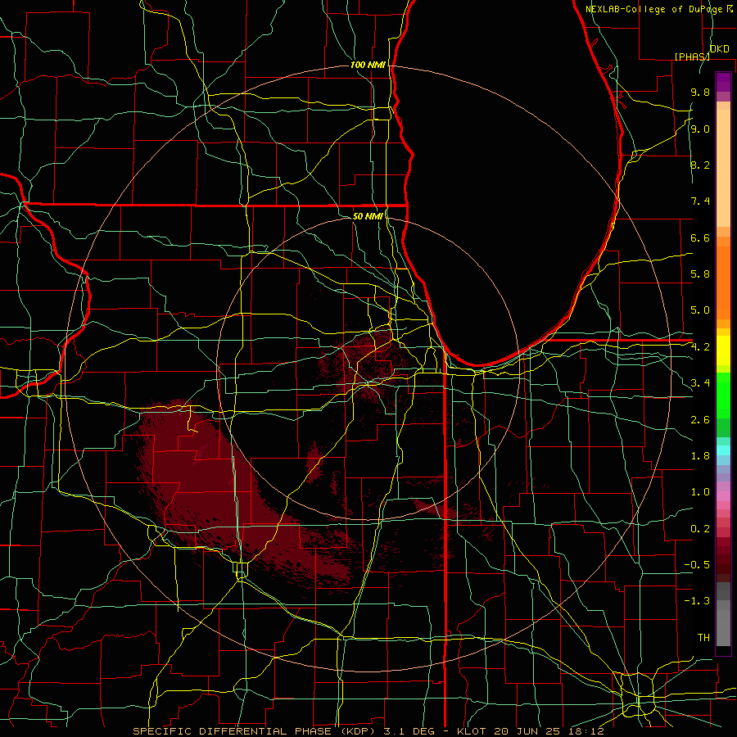This screenshot has width=737, height=737.
Task: Pick the light peach legend swatch
Action: click(x=723, y=170)
